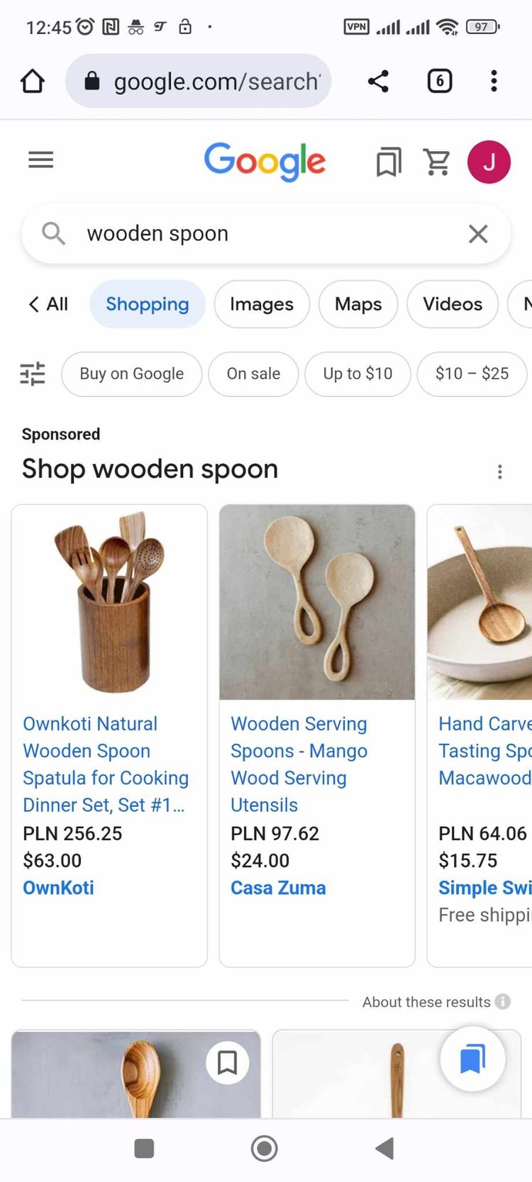The image size is (532, 1182).
Task: Visit the Casa Zuma seller link
Action: pyautogui.click(x=278, y=888)
